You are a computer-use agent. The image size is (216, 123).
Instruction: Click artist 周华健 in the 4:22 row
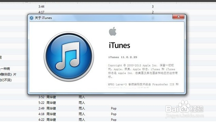coord(51,120)
